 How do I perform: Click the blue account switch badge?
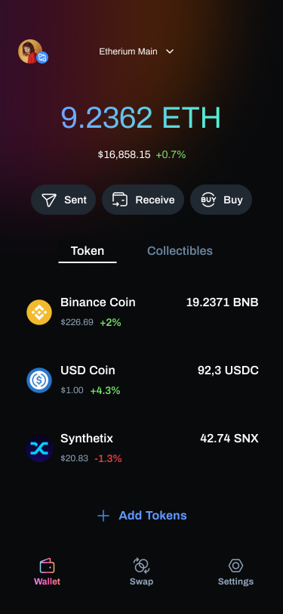42,57
